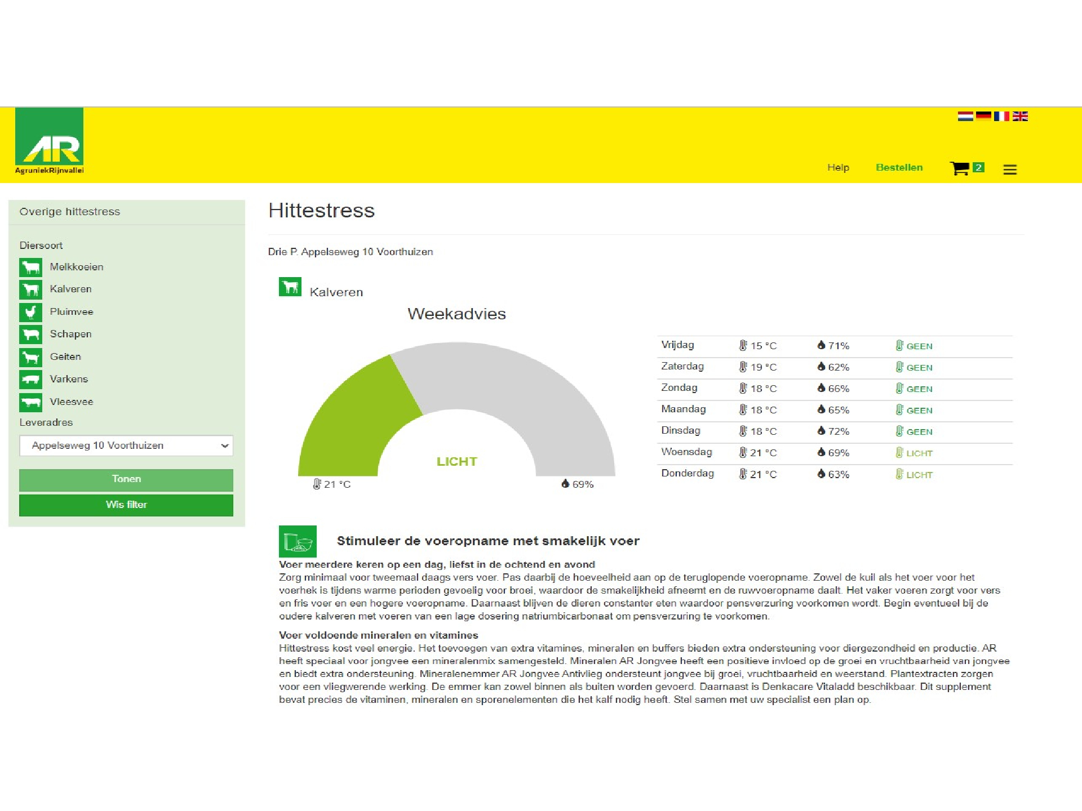Open the hamburger menu
Image resolution: width=1082 pixels, height=811 pixels.
tap(1010, 169)
